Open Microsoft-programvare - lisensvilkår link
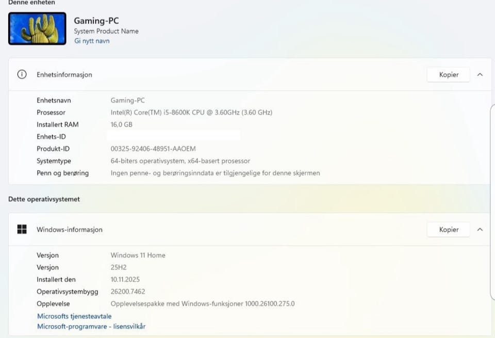This screenshot has height=338, width=495. pyautogui.click(x=91, y=326)
